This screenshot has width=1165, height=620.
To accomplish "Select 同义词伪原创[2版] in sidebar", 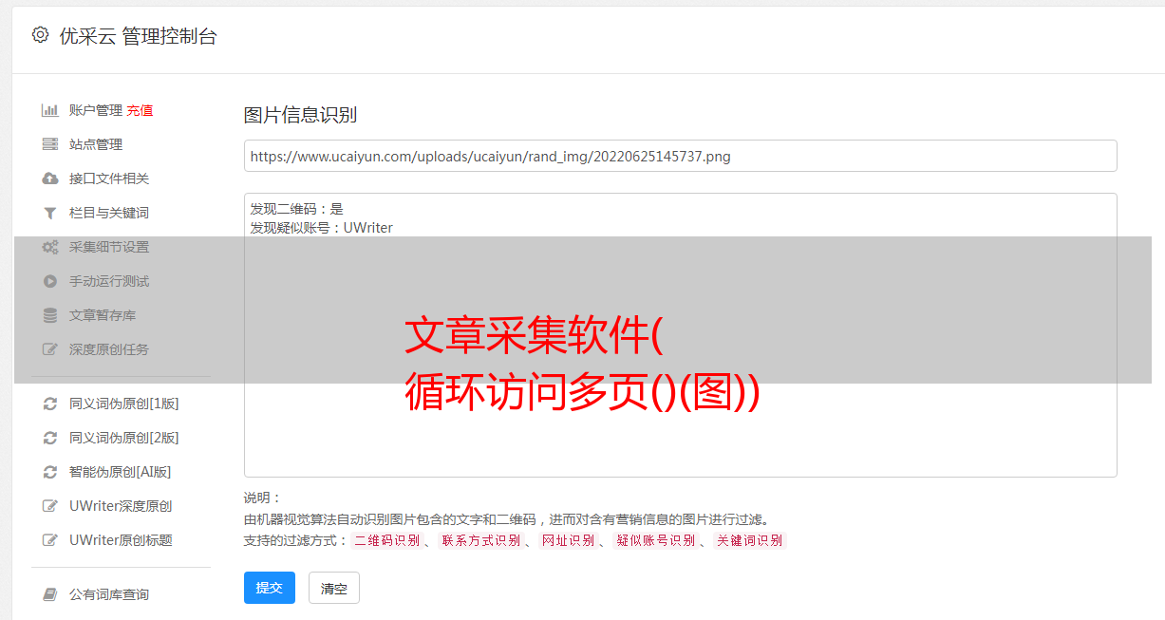I will click(124, 438).
